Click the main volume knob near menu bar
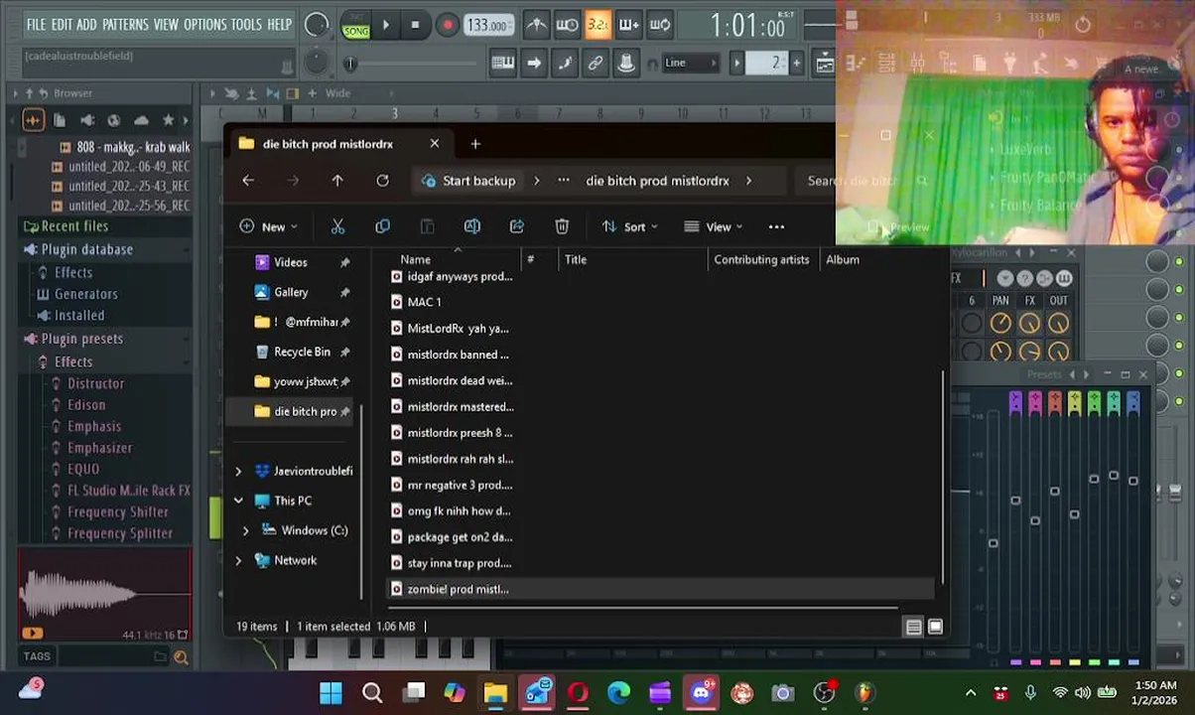 point(317,26)
